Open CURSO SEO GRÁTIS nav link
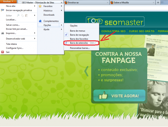The height and width of the screenshot is (127, 168). click(x=141, y=31)
